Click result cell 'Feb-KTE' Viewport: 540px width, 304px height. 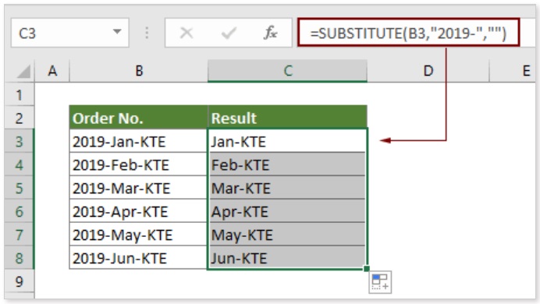coord(288,164)
